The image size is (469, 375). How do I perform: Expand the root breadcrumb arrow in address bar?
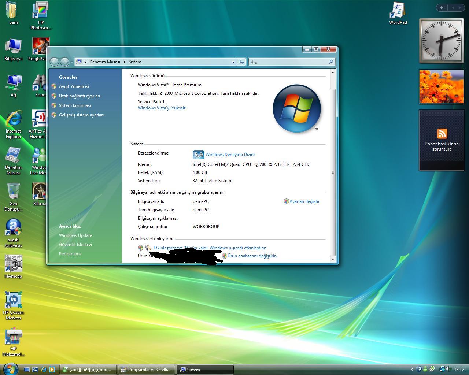[x=85, y=62]
